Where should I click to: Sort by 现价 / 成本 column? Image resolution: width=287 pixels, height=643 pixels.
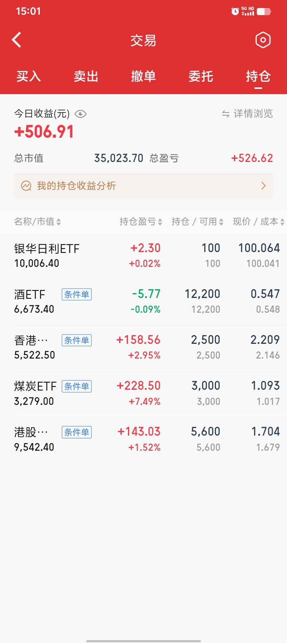258,222
